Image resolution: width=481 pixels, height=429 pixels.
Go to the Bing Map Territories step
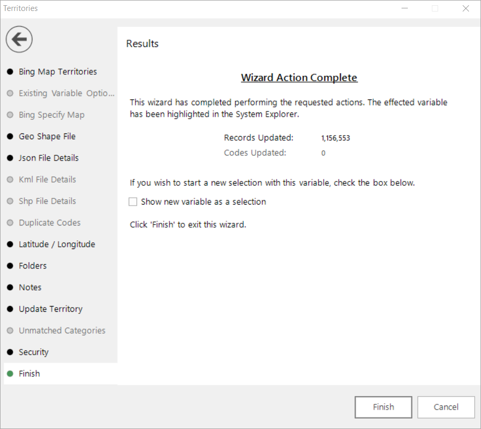click(58, 72)
